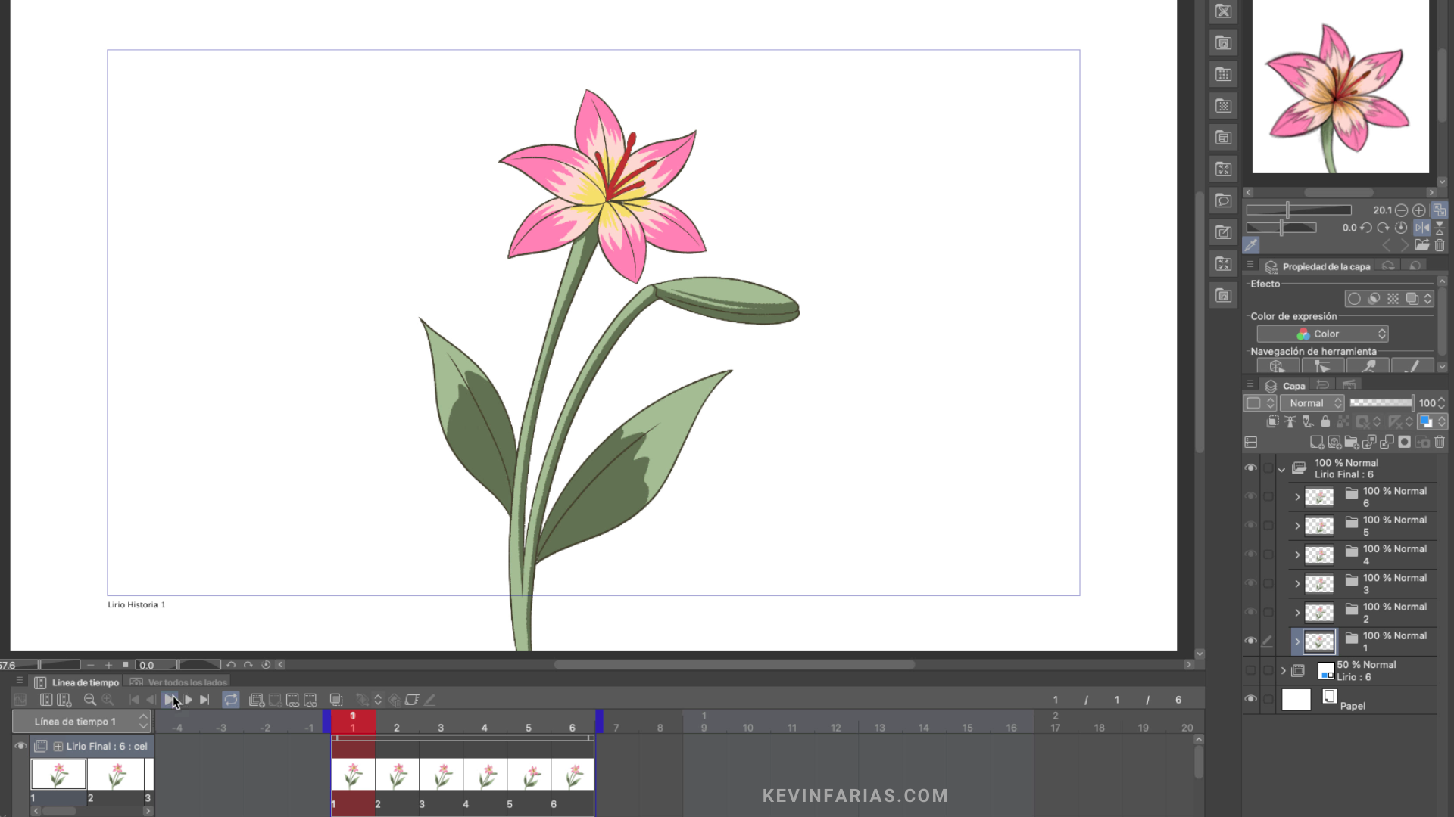Screen dimensions: 1454x817
Task: Toggle visibility of Papel layer
Action: [1250, 699]
